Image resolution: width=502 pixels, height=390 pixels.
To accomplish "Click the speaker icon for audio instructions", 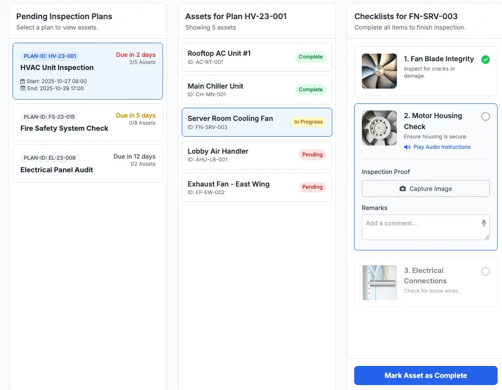I will coord(407,147).
